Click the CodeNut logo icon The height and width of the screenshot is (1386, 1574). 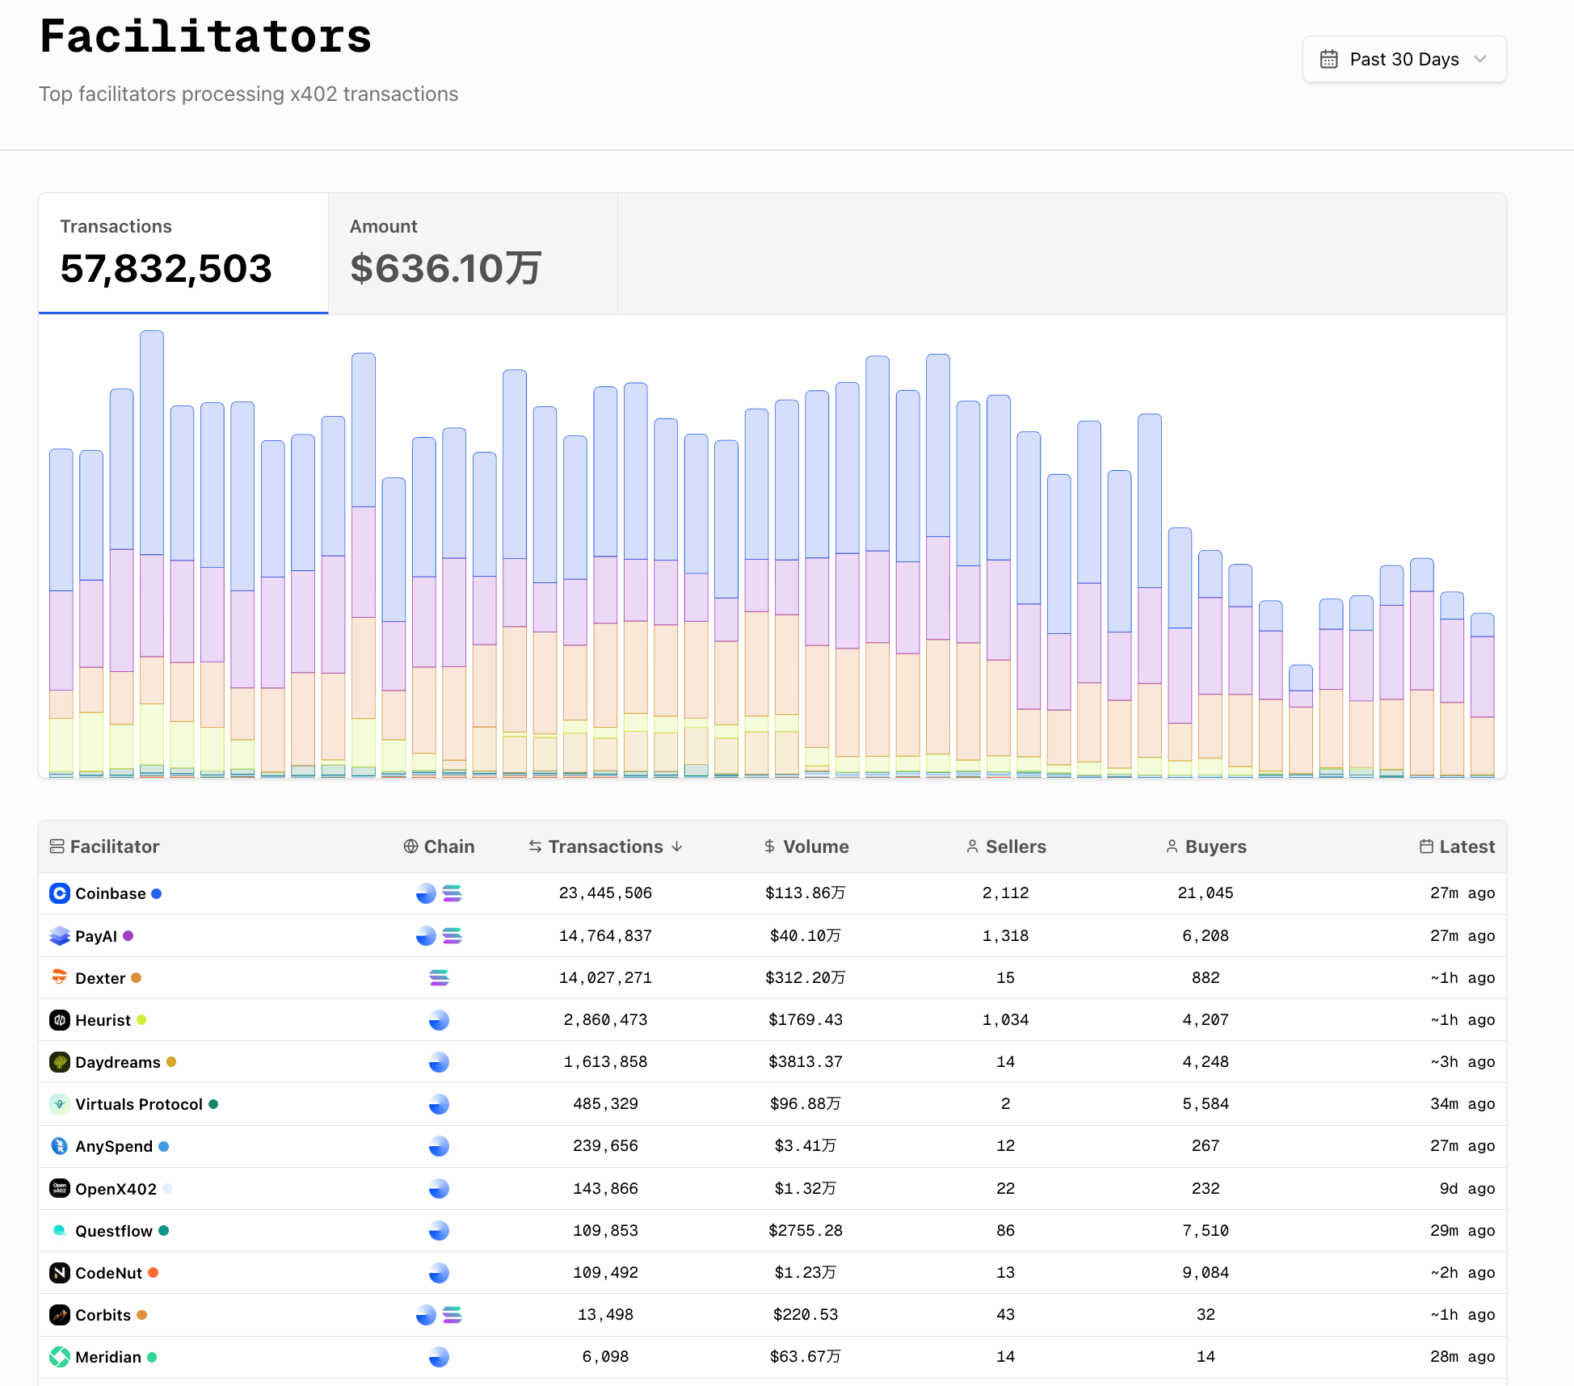click(60, 1273)
